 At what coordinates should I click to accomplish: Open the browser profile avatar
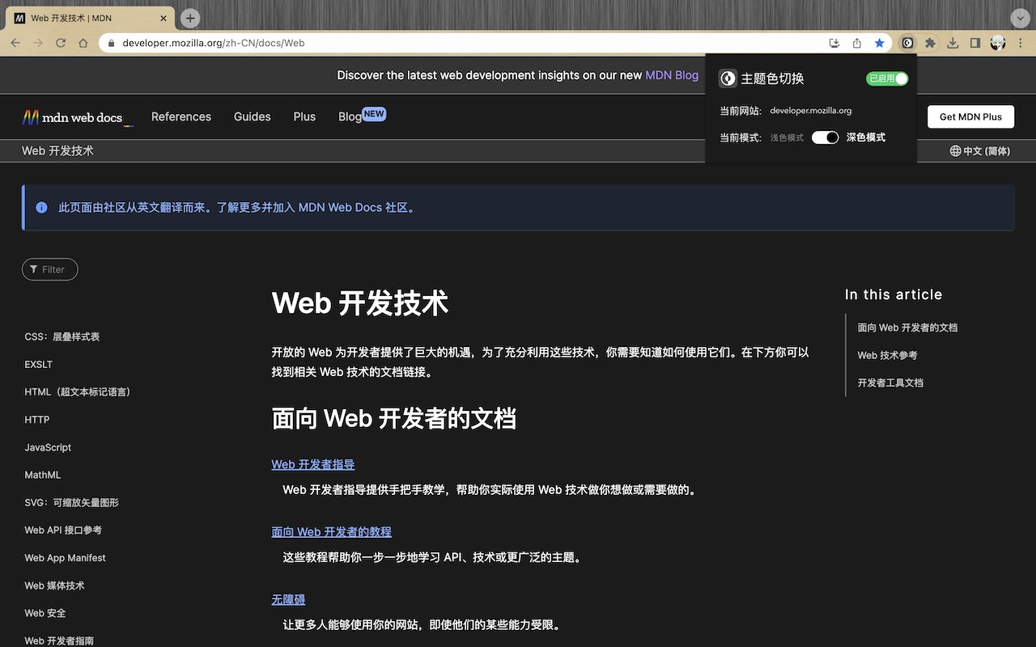[x=998, y=43]
